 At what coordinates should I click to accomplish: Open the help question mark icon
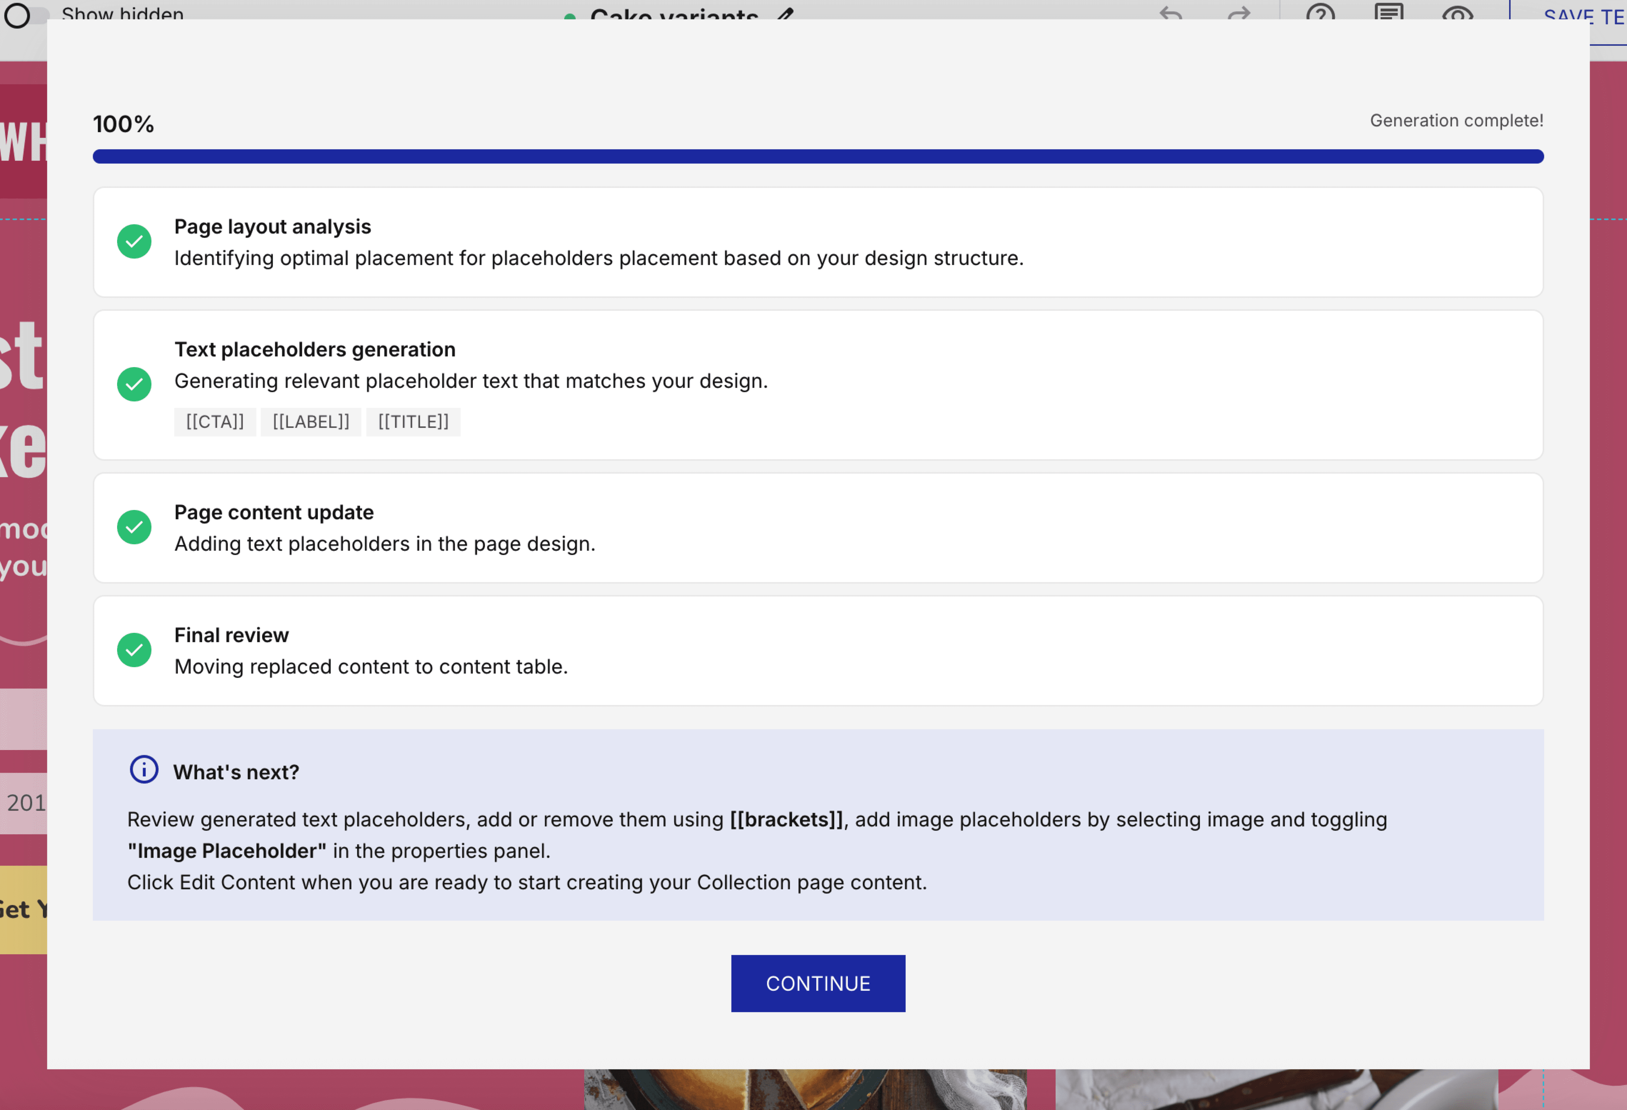pyautogui.click(x=1320, y=12)
